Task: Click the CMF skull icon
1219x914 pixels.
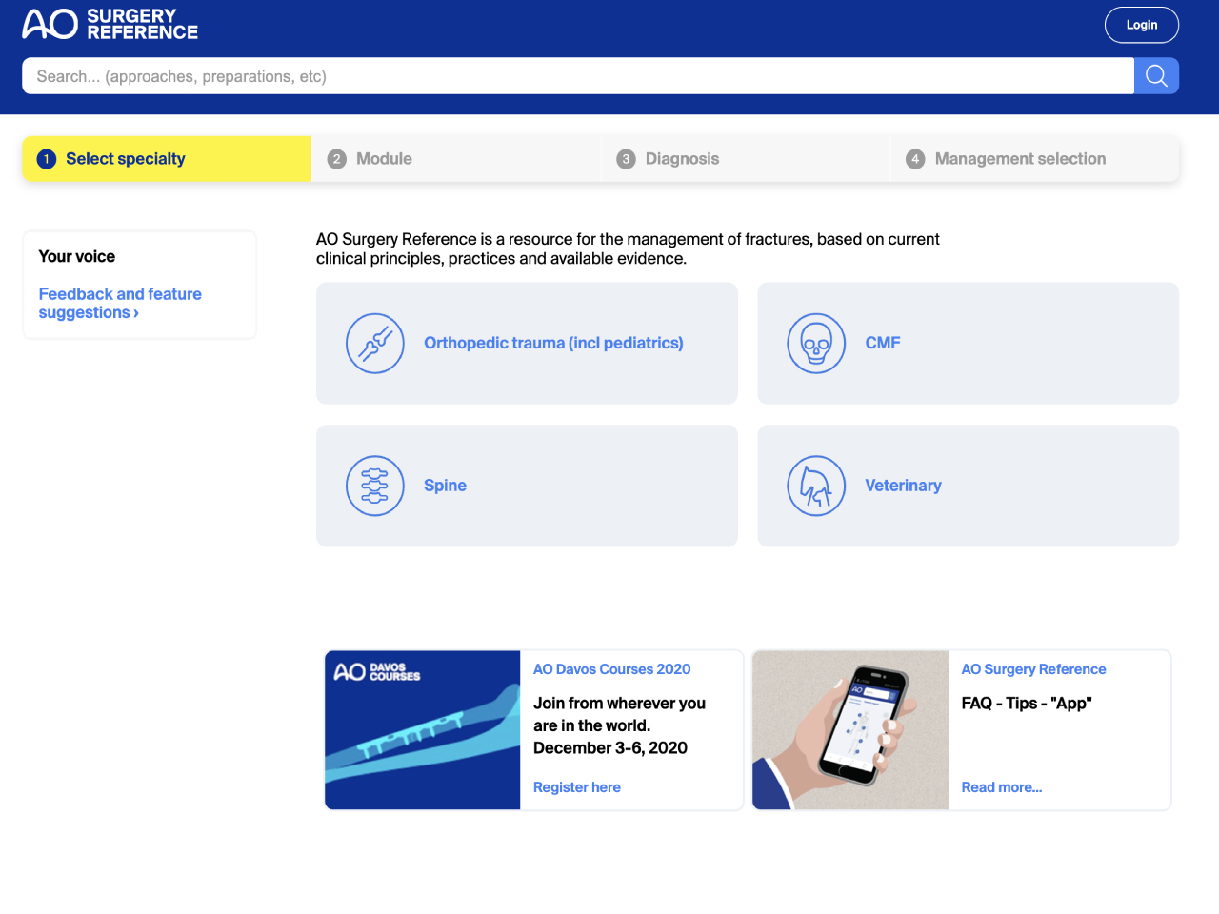Action: (816, 343)
